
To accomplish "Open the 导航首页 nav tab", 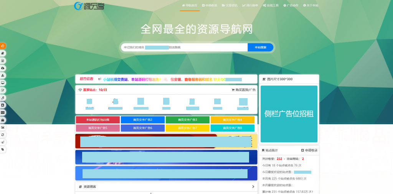I will tap(190, 6).
